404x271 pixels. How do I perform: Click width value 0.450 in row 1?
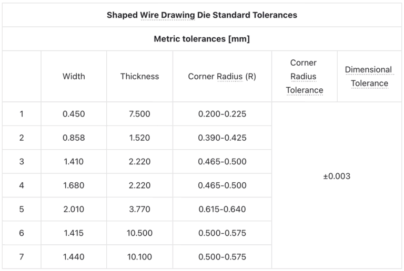[x=74, y=114]
